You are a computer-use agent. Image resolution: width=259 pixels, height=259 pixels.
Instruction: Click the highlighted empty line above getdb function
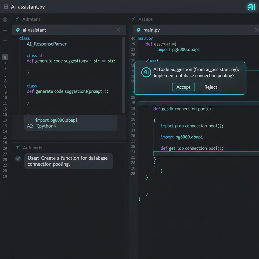(x=198, y=103)
